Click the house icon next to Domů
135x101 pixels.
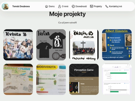click(x=46, y=6)
